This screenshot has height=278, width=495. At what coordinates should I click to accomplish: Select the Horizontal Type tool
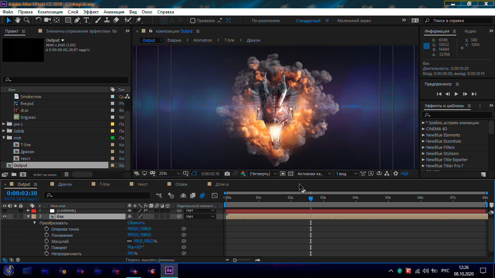pos(86,20)
